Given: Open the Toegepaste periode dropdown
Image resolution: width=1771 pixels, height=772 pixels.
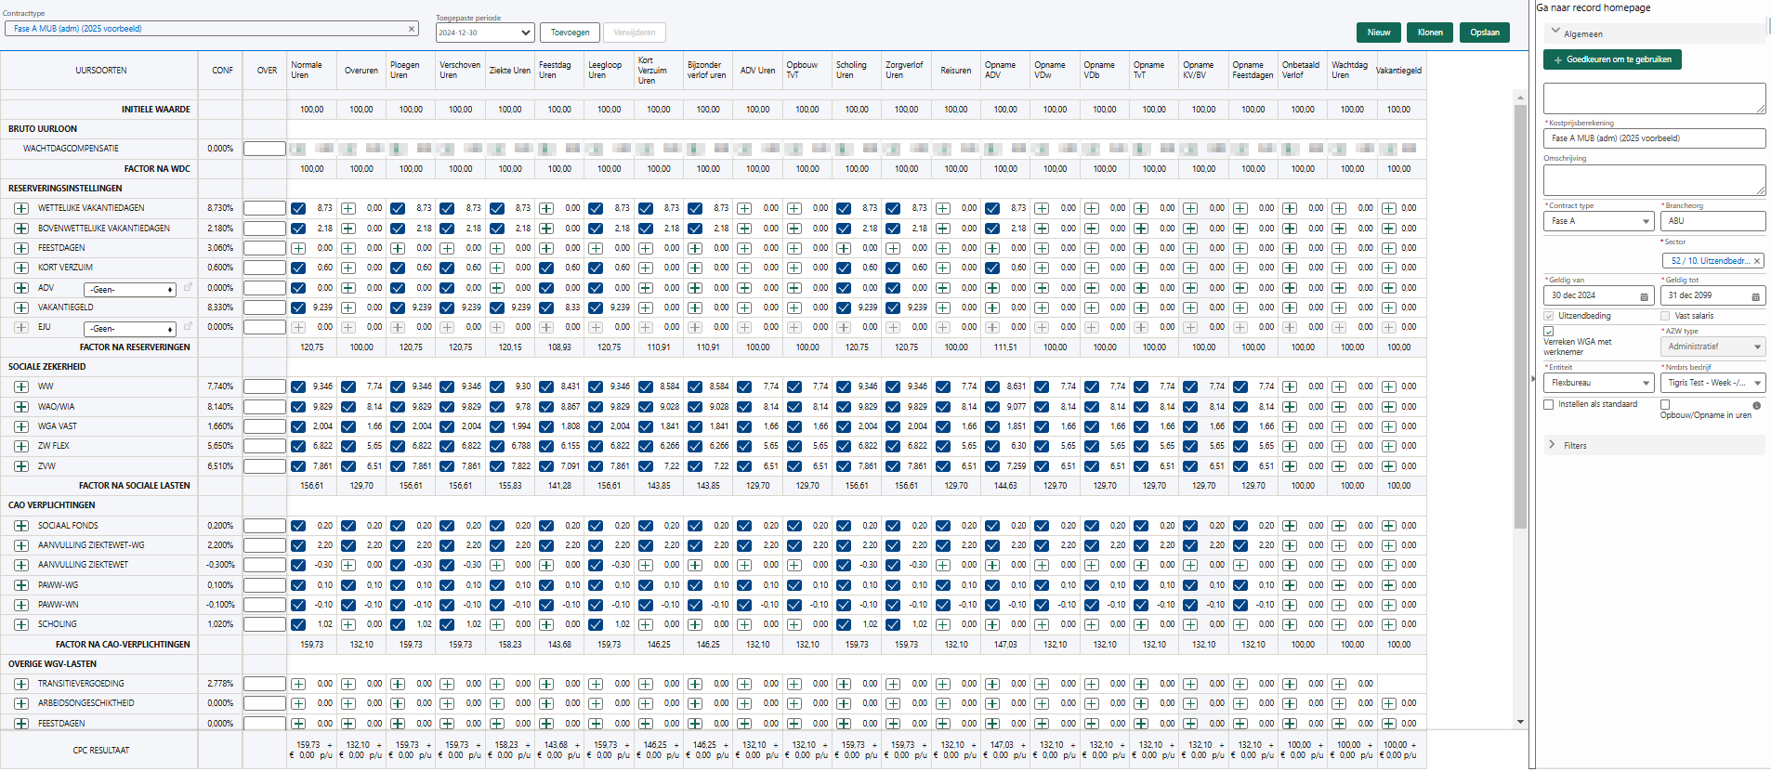Looking at the screenshot, I should point(485,33).
